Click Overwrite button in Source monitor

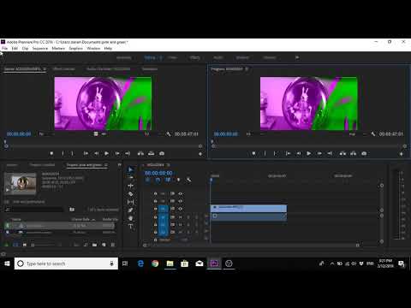pos(151,153)
